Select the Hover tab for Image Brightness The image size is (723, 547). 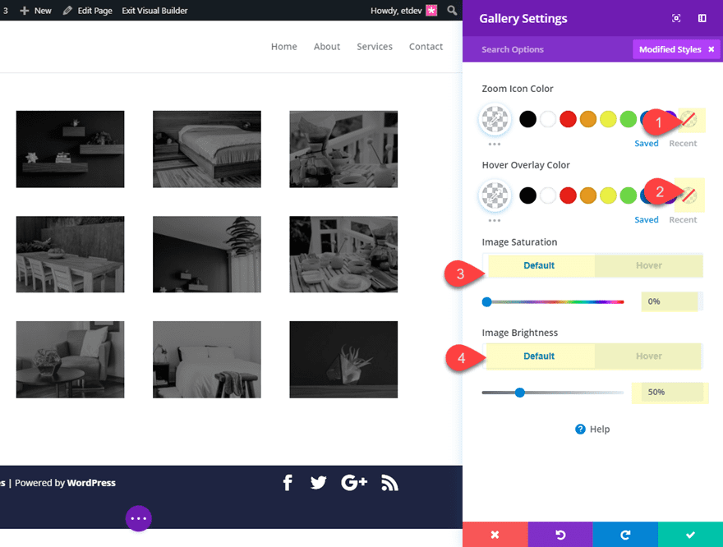coord(648,356)
